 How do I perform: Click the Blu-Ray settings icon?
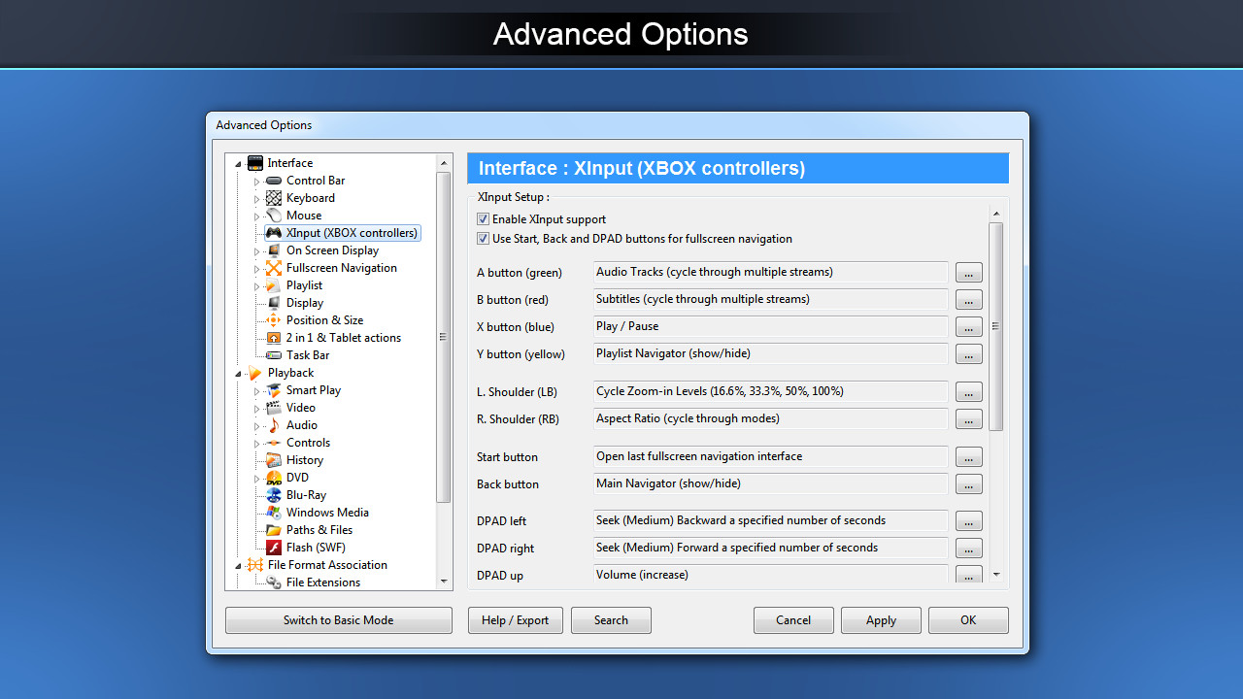click(273, 494)
